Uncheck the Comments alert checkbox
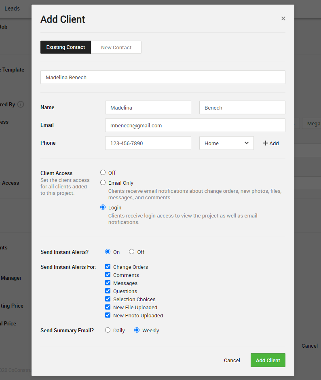The image size is (321, 380). click(108, 275)
